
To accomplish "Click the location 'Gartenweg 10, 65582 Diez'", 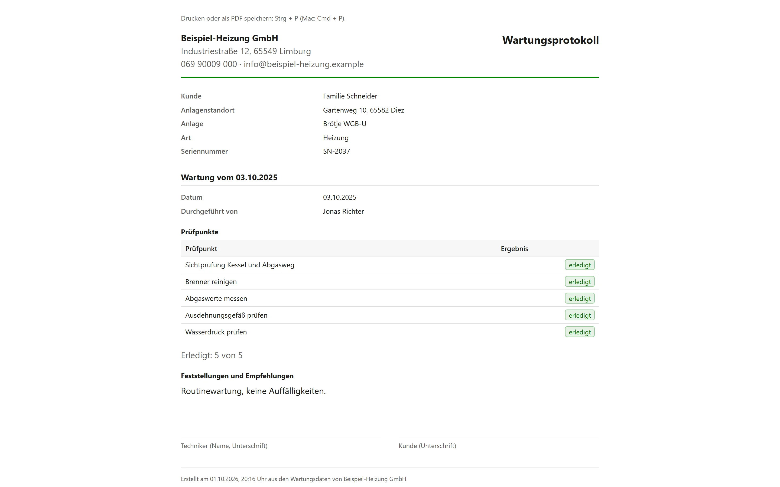I will (363, 110).
